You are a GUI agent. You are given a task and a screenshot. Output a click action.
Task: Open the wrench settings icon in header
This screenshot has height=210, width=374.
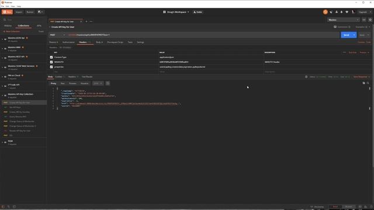[x=337, y=12]
